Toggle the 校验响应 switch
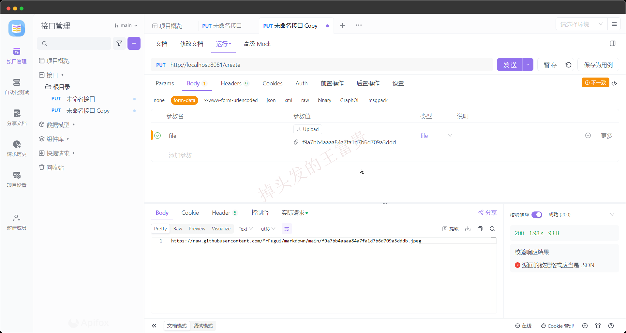The width and height of the screenshot is (626, 333). [x=537, y=215]
